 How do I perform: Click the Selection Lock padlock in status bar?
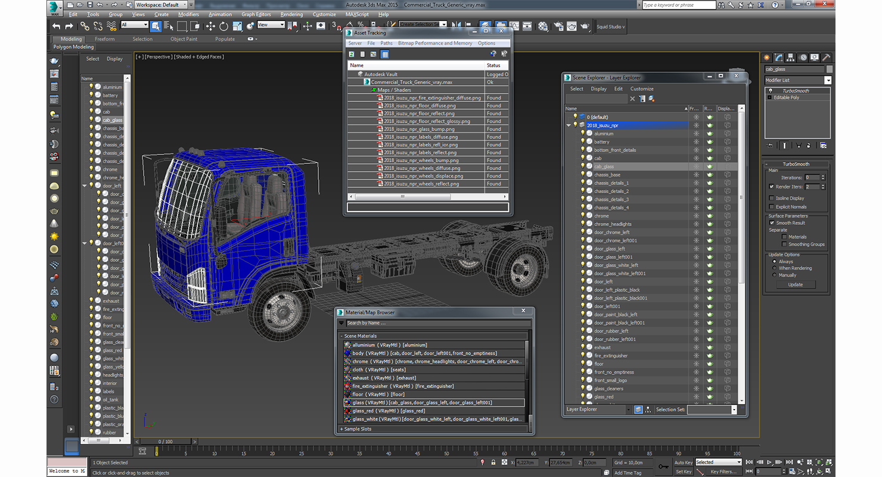tap(493, 463)
